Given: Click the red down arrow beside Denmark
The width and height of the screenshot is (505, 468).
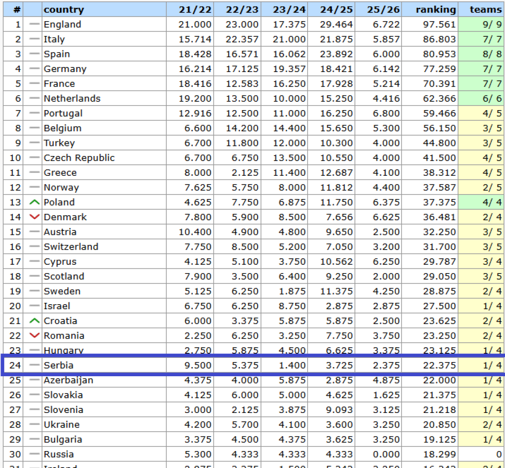Looking at the screenshot, I should click(x=34, y=217).
